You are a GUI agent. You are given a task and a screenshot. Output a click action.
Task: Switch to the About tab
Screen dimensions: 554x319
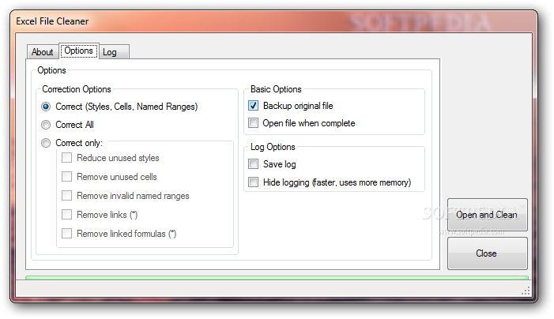coord(43,52)
